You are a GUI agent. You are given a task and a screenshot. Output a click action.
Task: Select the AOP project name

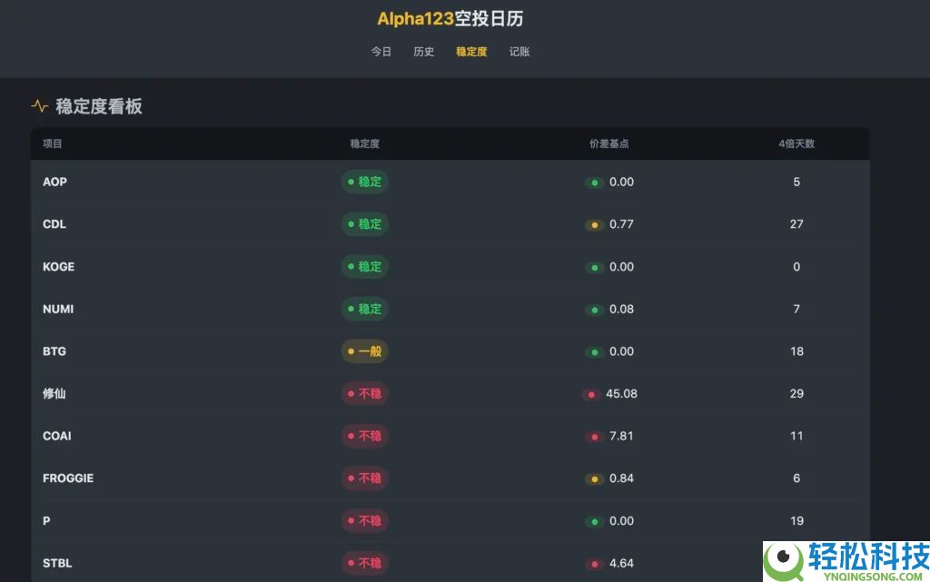[x=54, y=182]
